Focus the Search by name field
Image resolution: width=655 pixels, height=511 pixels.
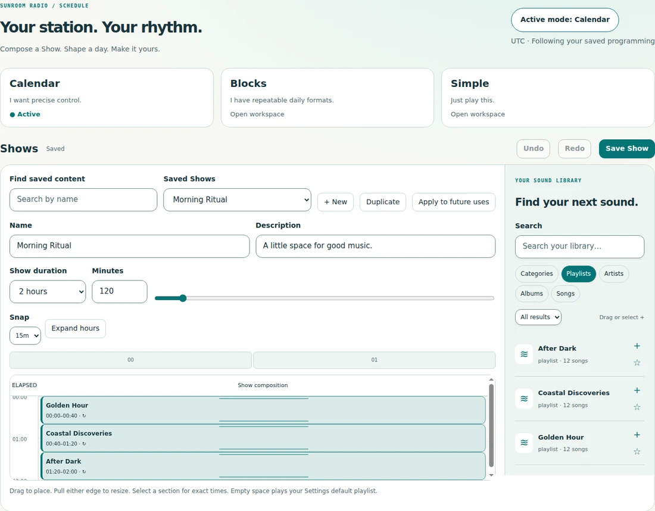[x=83, y=200]
